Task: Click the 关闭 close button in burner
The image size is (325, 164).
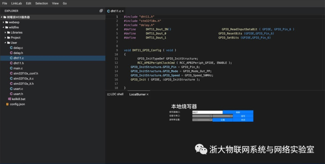Action: click(x=243, y=120)
